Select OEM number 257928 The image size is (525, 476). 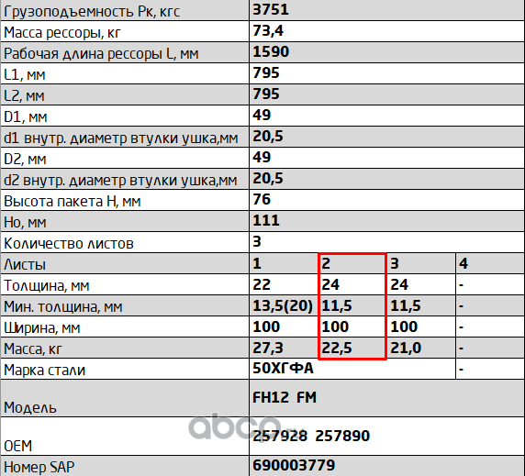(280, 436)
